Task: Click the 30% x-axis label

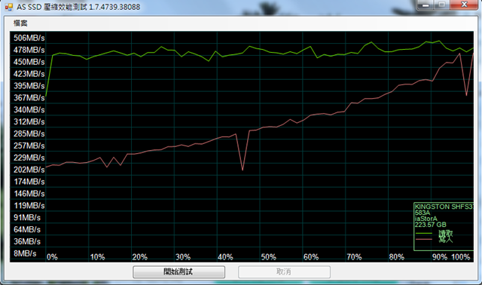Action: [183, 257]
